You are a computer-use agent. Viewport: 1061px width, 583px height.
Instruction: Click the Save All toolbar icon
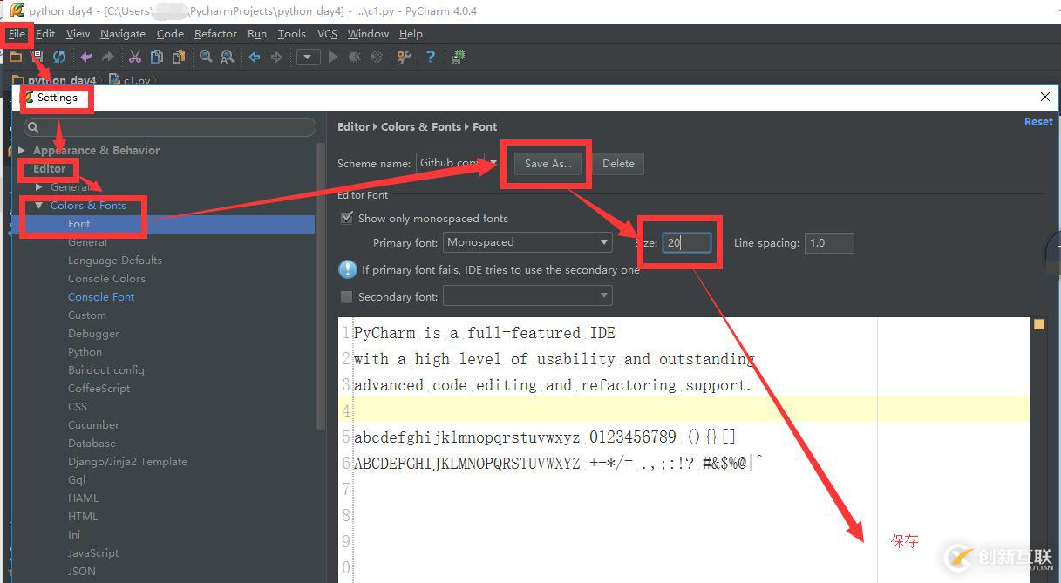pos(37,57)
